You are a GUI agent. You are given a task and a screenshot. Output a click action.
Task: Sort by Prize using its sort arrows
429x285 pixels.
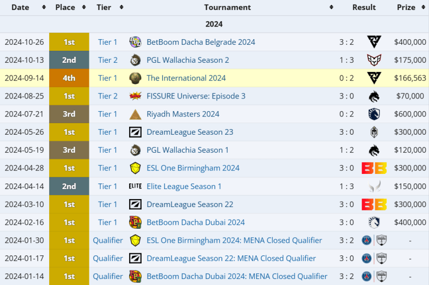pyautogui.click(x=424, y=8)
